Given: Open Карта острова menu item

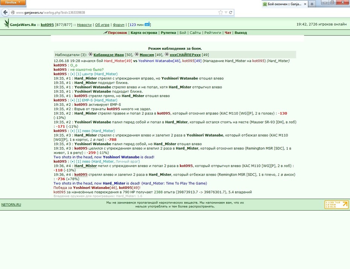Looking at the screenshot, I should pyautogui.click(x=144, y=33).
